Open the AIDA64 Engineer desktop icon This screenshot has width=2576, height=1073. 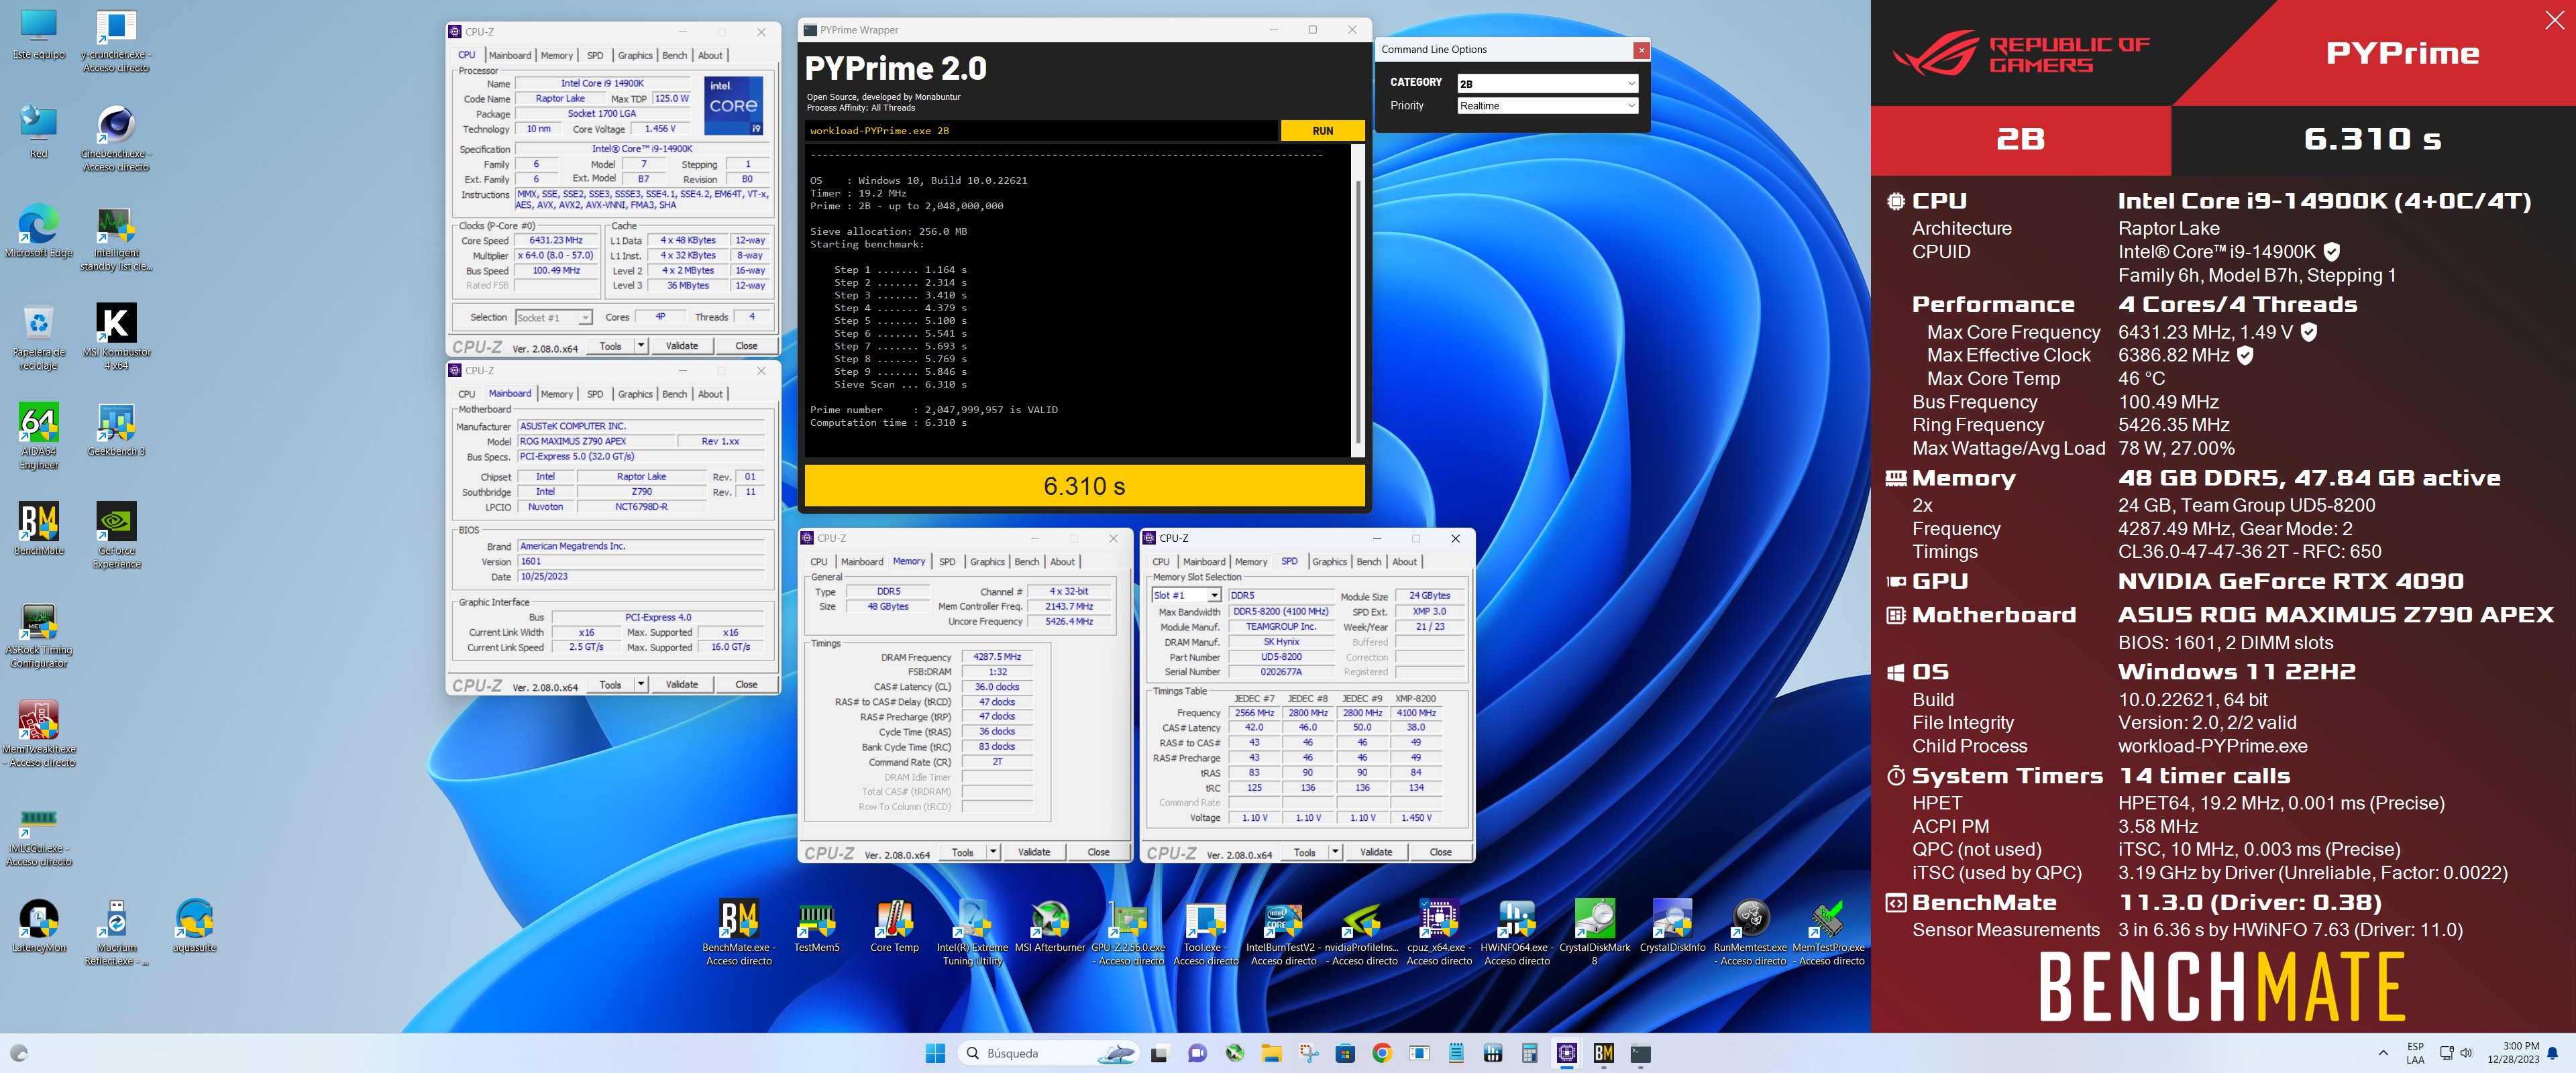coord(38,435)
